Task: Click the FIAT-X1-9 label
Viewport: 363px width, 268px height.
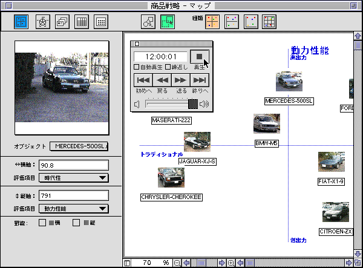Action: pos(331,181)
